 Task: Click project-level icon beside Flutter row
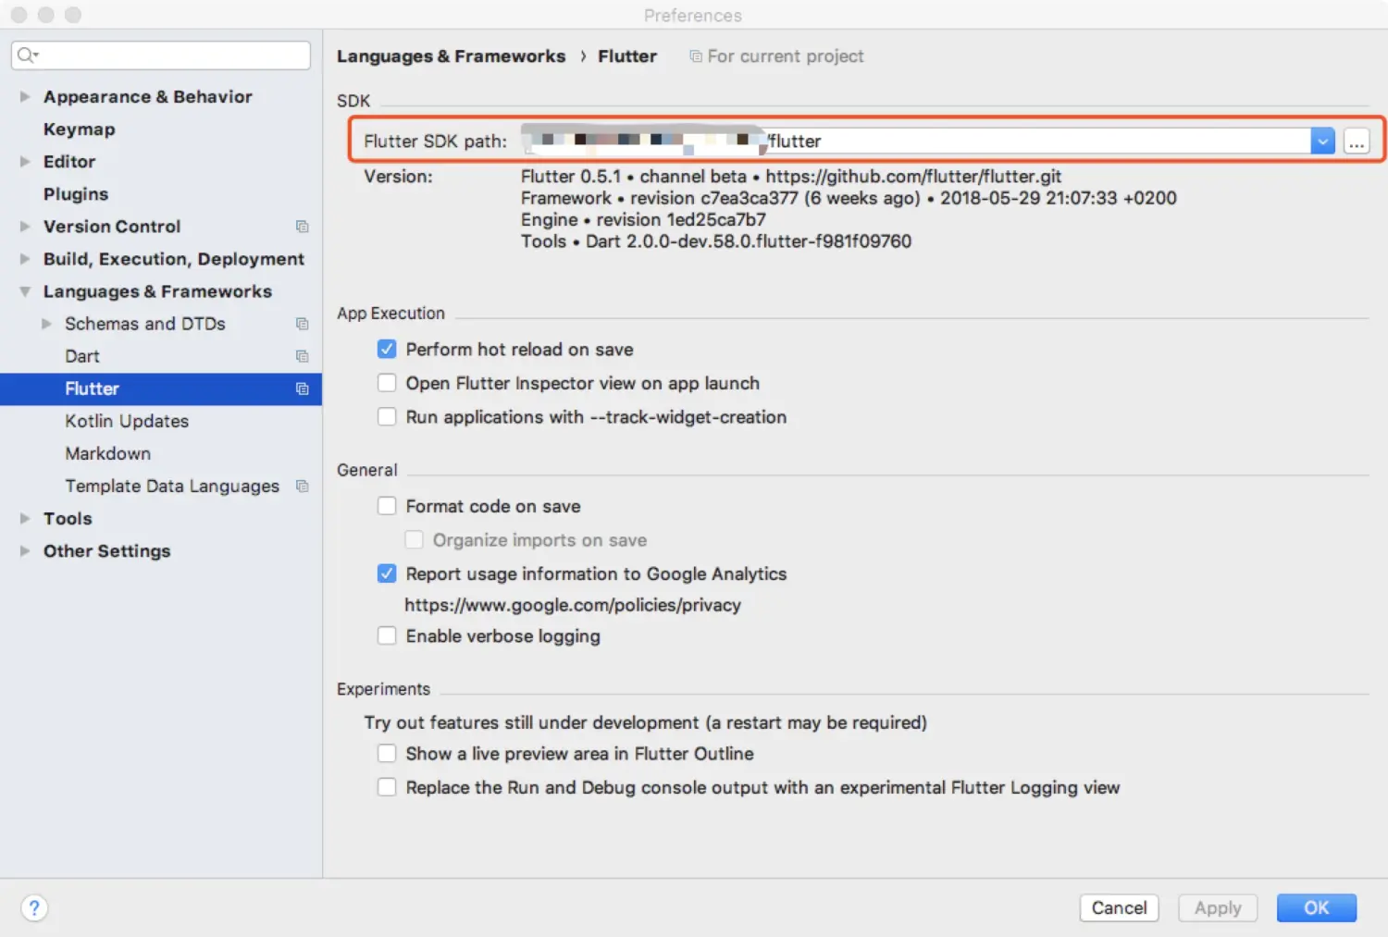302,388
